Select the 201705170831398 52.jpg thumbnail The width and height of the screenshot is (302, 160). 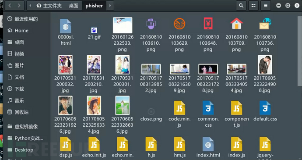click(151, 69)
